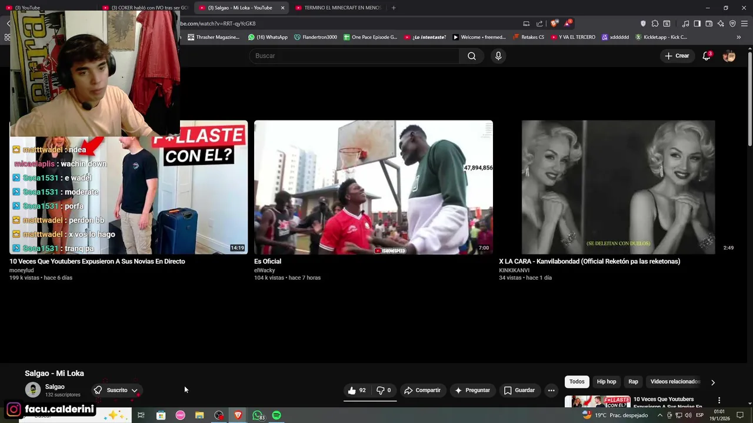Open Task View on taskbar
Image resolution: width=753 pixels, height=423 pixels.
click(x=141, y=415)
